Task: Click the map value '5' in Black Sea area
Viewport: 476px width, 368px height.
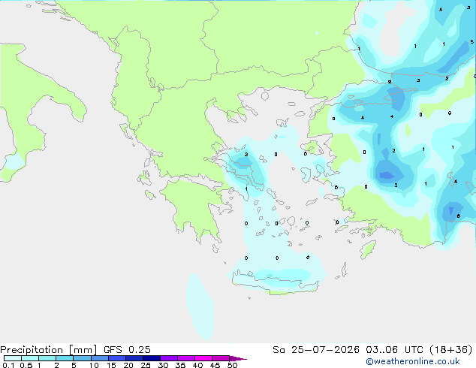Action: pos(471,41)
